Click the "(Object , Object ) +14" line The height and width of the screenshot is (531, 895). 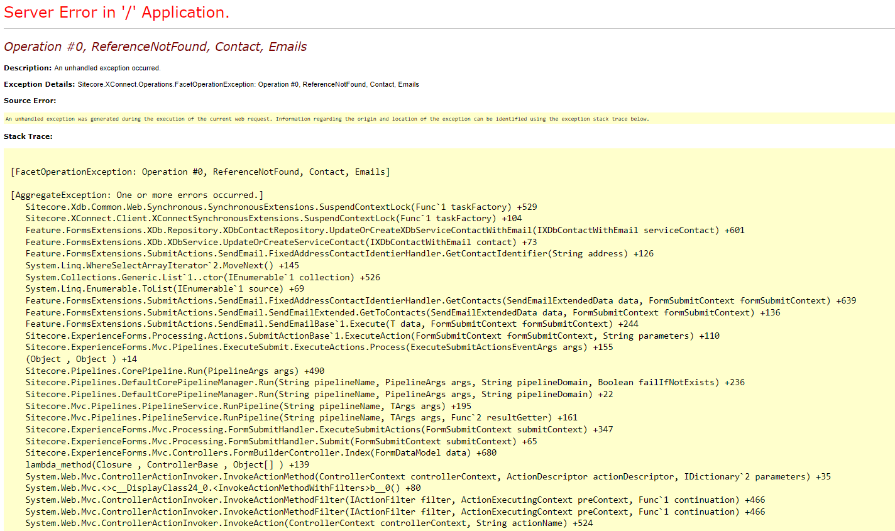(81, 359)
